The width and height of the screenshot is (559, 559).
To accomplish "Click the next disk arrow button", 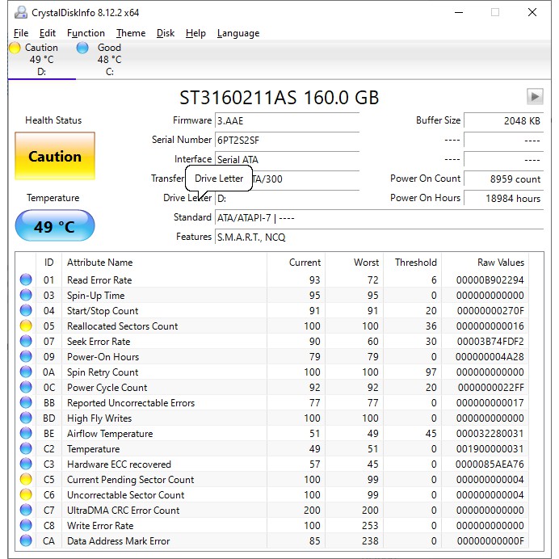I will (534, 97).
